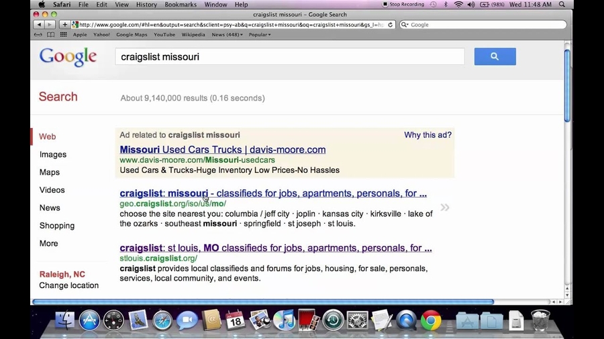Viewport: 604px width, 339px height.
Task: Open Finder from the dock
Action: click(64, 320)
